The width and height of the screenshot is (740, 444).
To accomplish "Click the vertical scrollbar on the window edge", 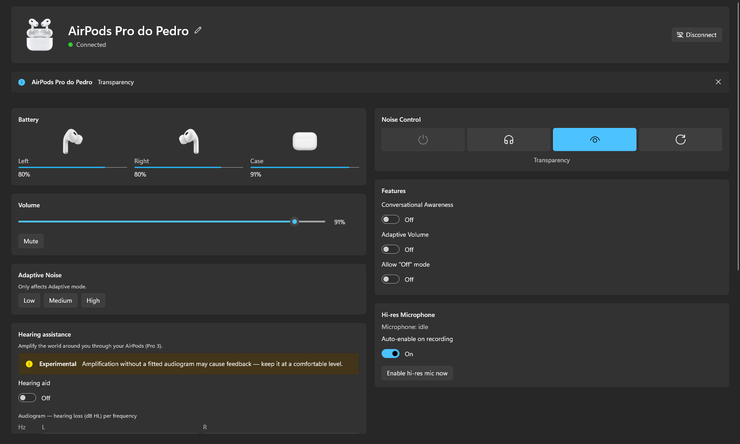I will (x=739, y=136).
